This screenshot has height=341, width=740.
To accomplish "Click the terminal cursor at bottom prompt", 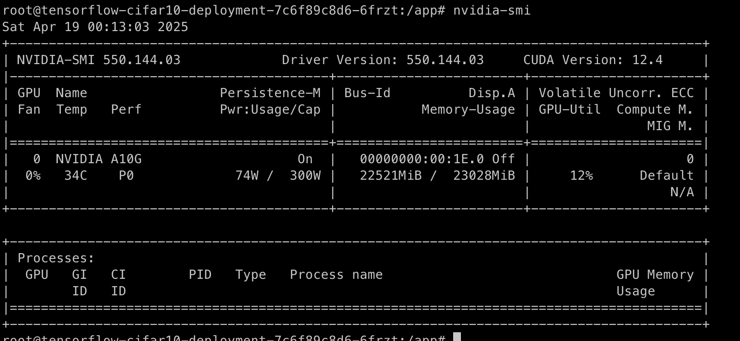I will [x=457, y=337].
